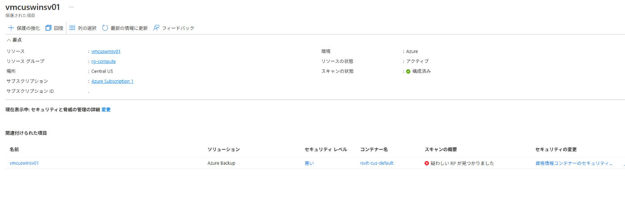The height and width of the screenshot is (224, 625).
Task: Collapse the 要点 section
Action: click(9, 40)
